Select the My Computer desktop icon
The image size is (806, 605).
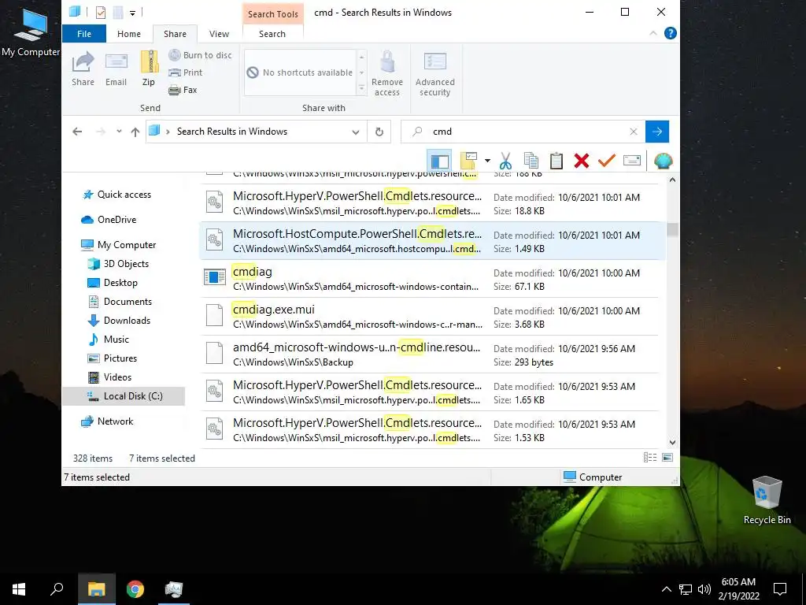click(31, 32)
